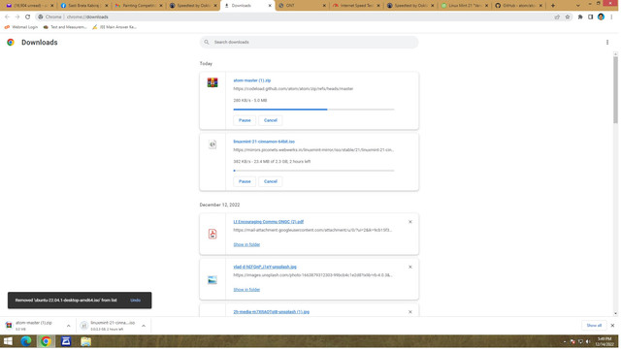621x349 pixels.
Task: Go back with the browser back arrow
Action: [7, 17]
